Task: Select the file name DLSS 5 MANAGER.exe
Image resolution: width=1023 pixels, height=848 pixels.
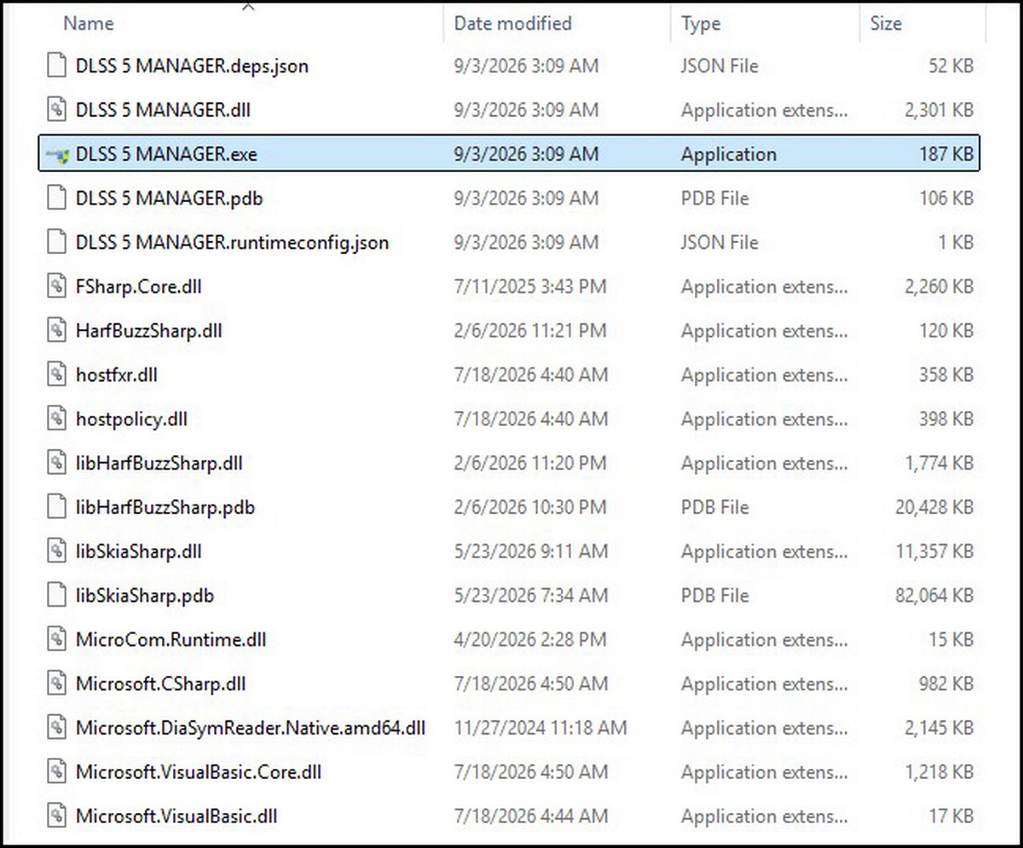Action: [x=166, y=154]
